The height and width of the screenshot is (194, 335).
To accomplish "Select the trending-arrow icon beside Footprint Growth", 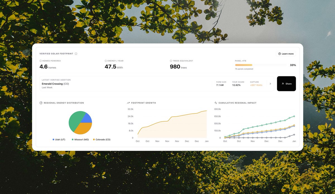I will click(x=128, y=103).
